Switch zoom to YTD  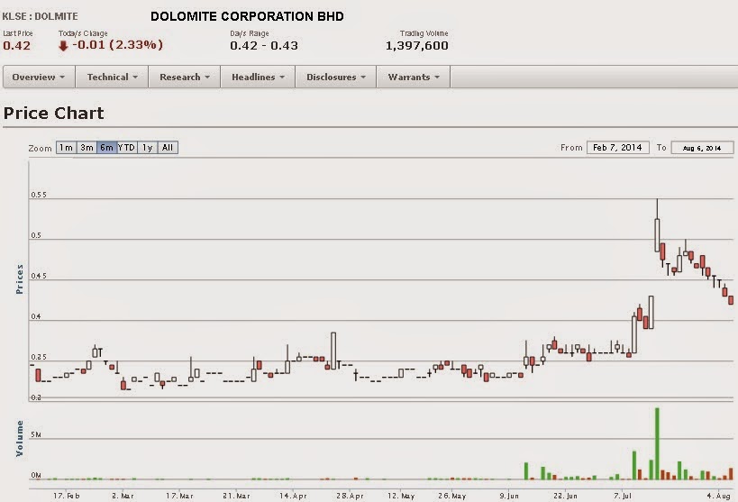coord(127,148)
